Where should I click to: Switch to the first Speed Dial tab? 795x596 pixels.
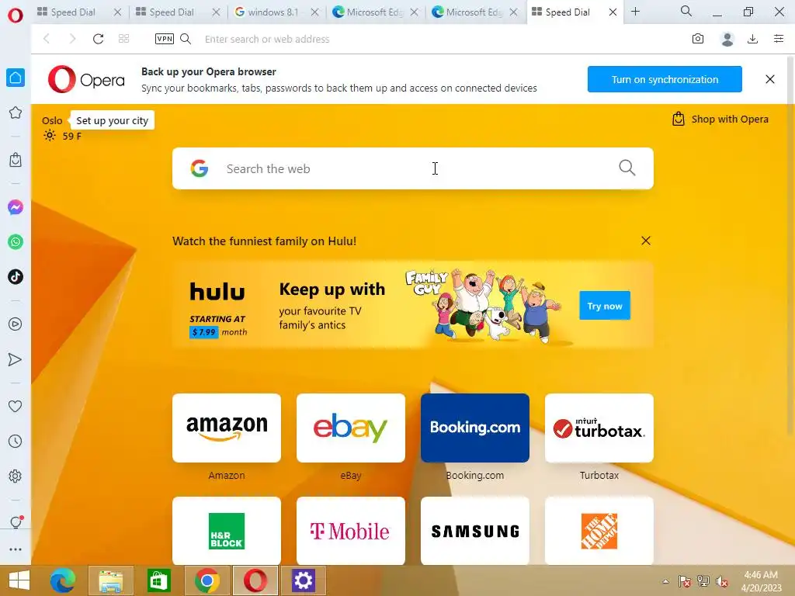pos(72,12)
